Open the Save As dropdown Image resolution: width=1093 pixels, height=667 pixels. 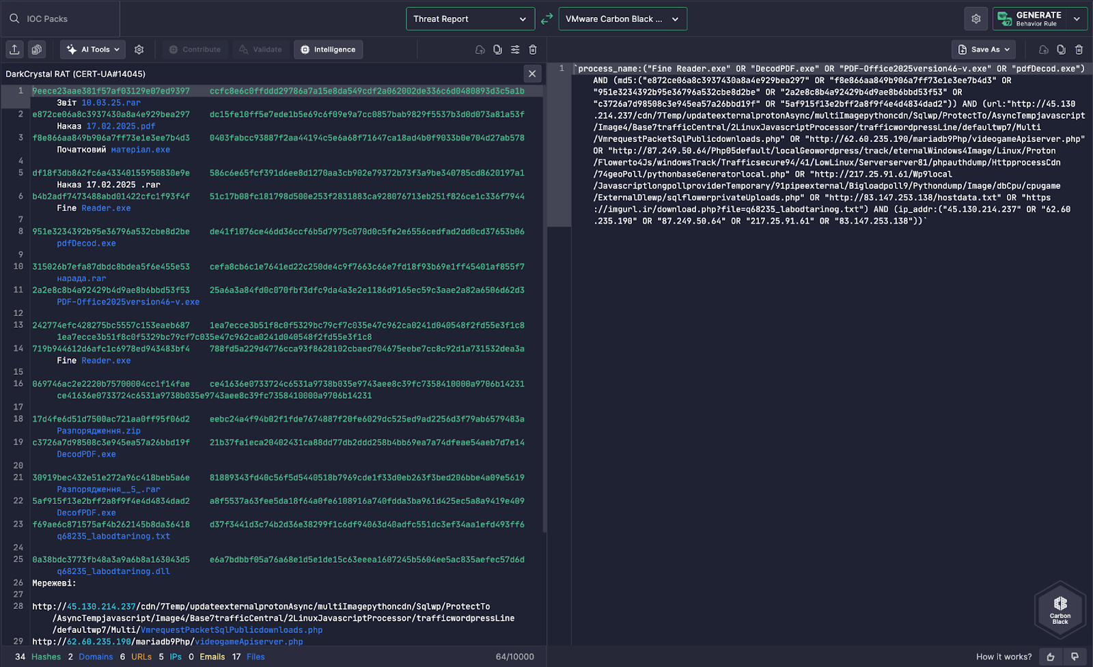coord(983,49)
